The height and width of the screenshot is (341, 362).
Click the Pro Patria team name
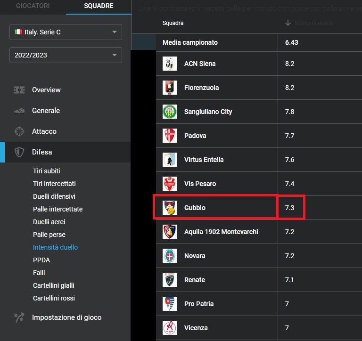pyautogui.click(x=199, y=304)
